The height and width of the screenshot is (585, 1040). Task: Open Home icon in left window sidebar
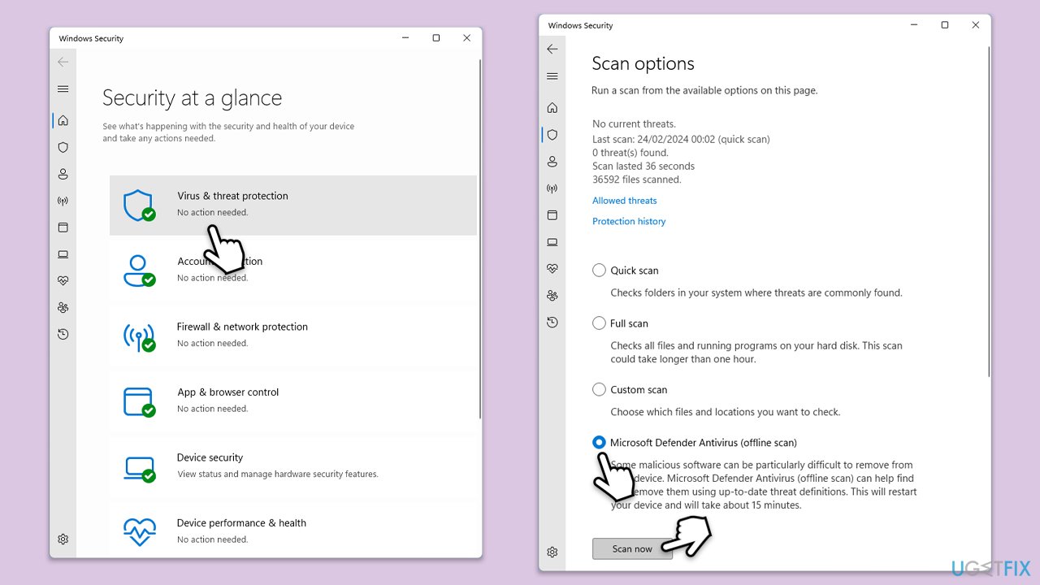(63, 120)
